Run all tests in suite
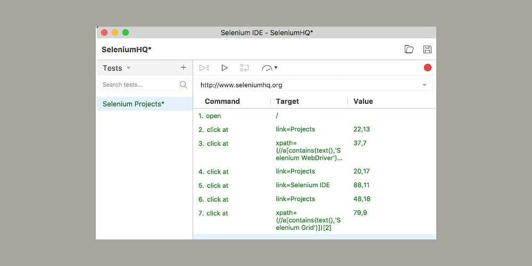The width and height of the screenshot is (532, 266). pos(204,68)
